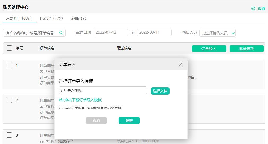Click the 客户名称: 测试客户 text
Screen dimensions: 268x144
pyautogui.click(x=56, y=141)
